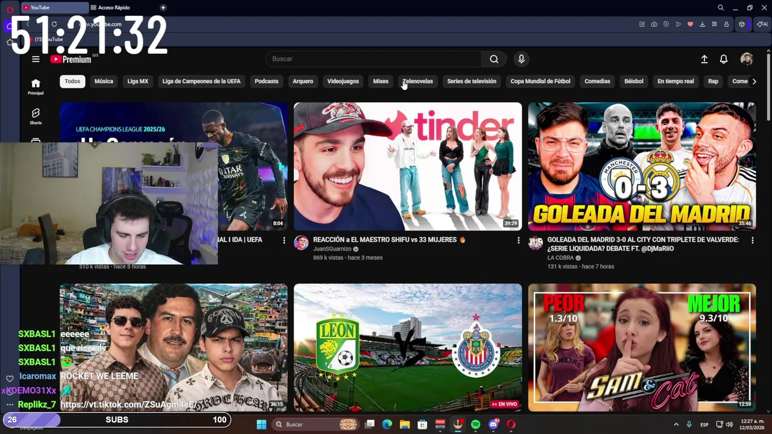
Task: Select the Mixes filter chip
Action: pyautogui.click(x=381, y=81)
